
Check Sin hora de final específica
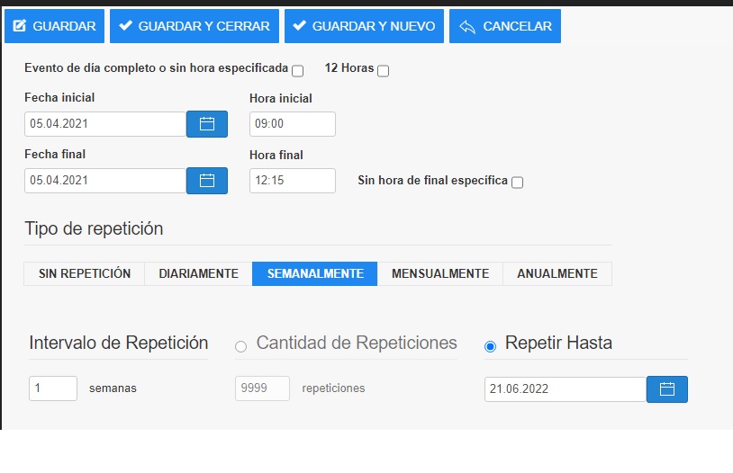517,183
